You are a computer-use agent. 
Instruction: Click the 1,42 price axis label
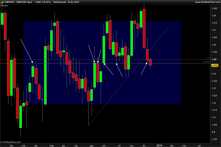click(214, 103)
